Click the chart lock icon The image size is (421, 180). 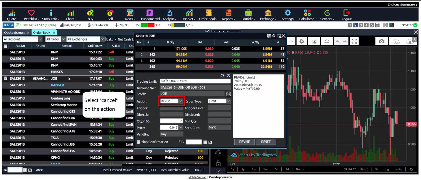coord(218,163)
